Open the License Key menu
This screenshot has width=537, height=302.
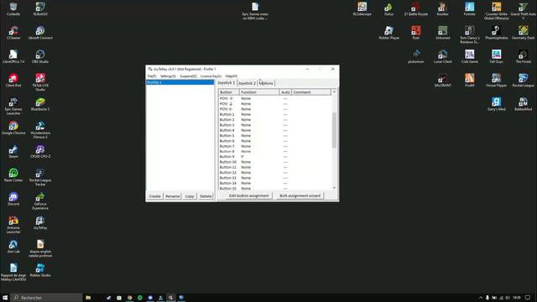point(211,76)
